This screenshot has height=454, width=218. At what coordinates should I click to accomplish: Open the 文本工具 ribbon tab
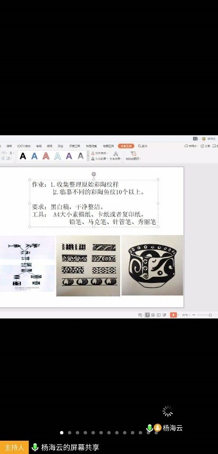(x=126, y=146)
